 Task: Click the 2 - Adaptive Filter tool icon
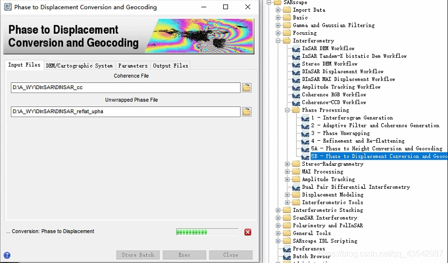click(x=305, y=126)
